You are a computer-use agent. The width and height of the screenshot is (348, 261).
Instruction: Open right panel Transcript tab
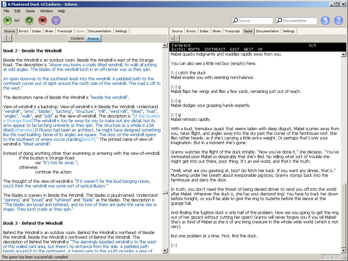[x=232, y=31]
